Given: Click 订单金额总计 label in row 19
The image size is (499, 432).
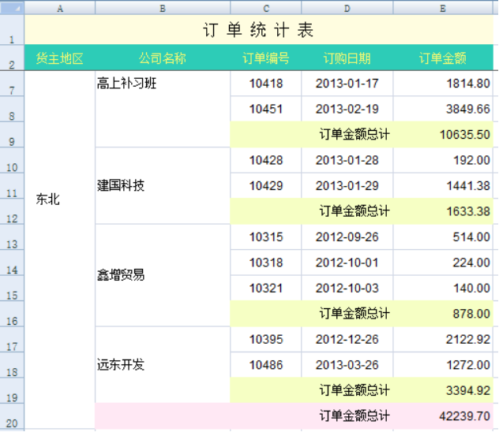Looking at the screenshot, I should tap(355, 391).
